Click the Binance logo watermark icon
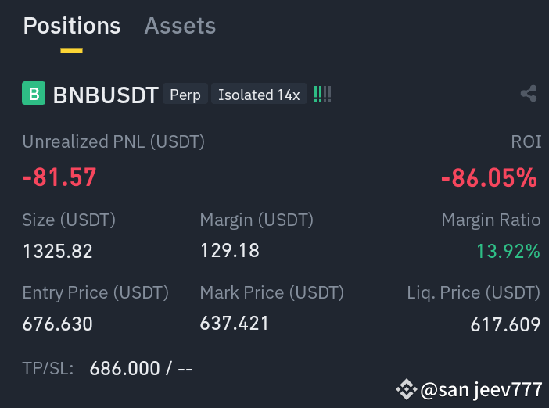This screenshot has height=408, width=549. [407, 389]
